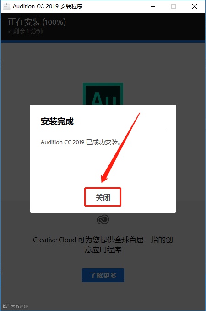Click the red arrow annotation
The image size is (206, 311).
120,147
